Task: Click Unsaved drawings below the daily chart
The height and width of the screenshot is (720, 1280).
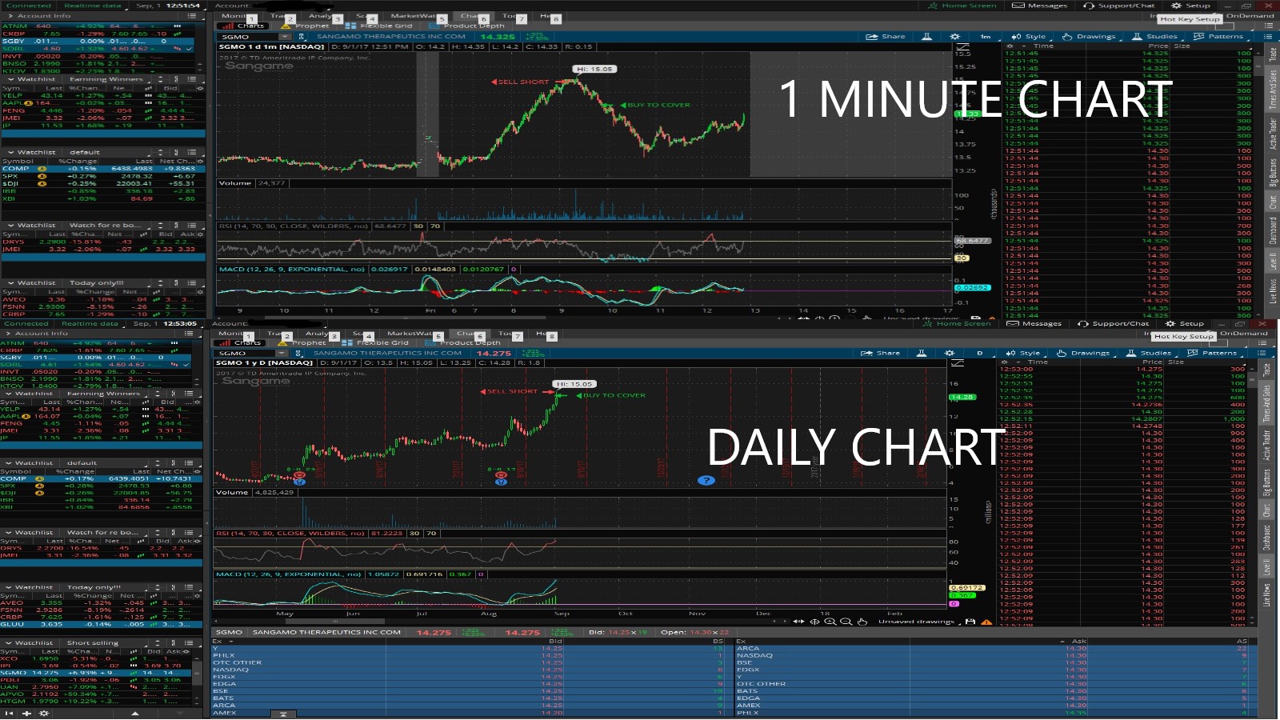Action: pyautogui.click(x=916, y=622)
